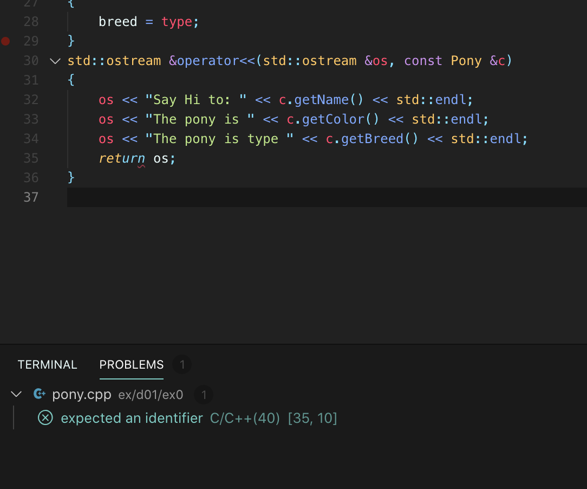This screenshot has height=489, width=587.
Task: Click 'getColor()' call on line 33
Action: 341,119
